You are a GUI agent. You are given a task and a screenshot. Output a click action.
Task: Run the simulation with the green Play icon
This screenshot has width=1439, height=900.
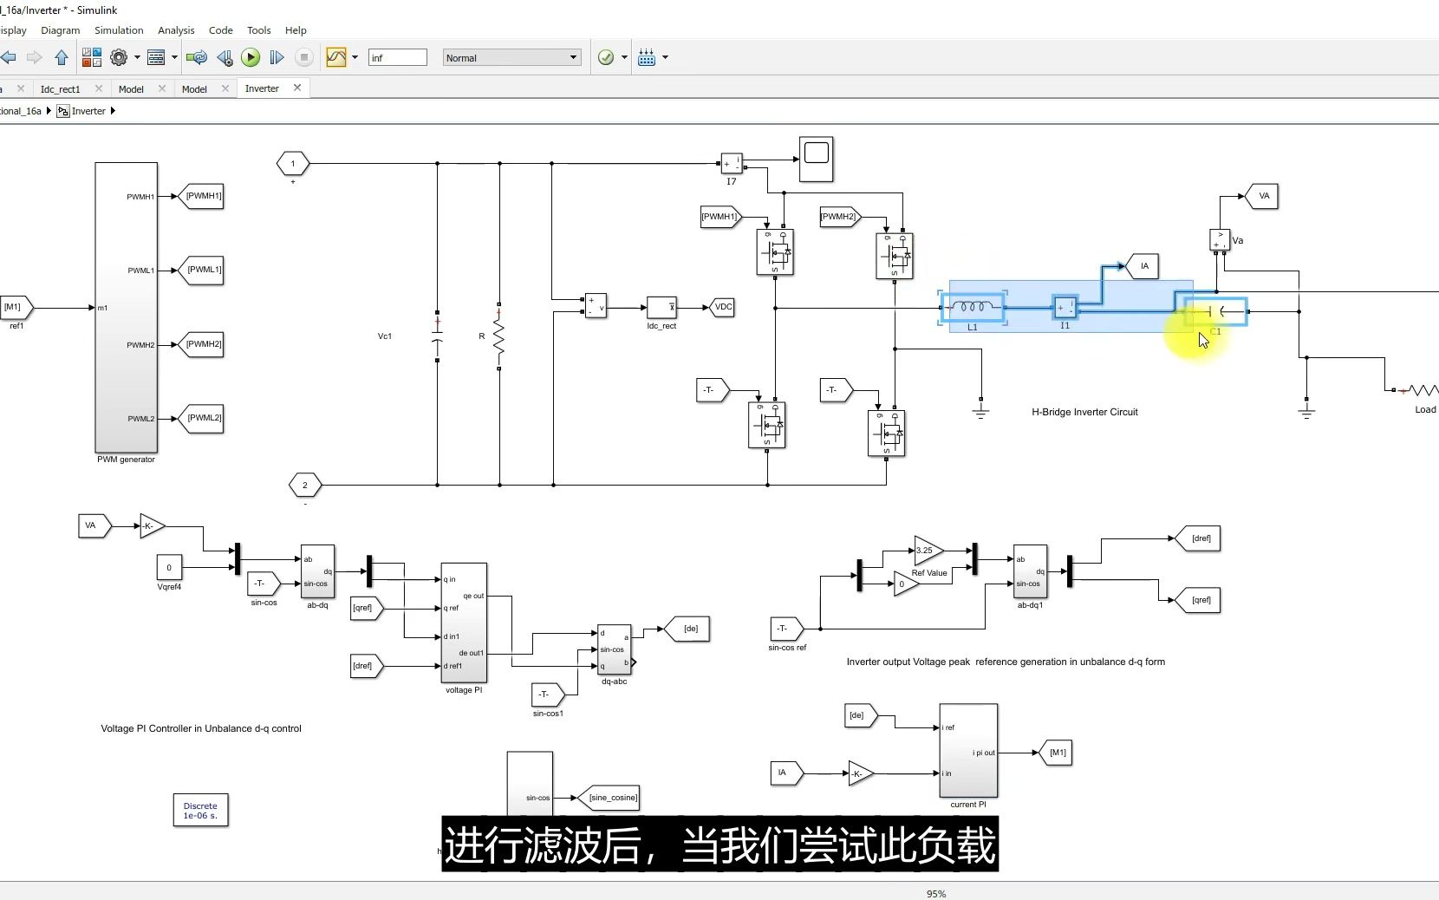(251, 57)
